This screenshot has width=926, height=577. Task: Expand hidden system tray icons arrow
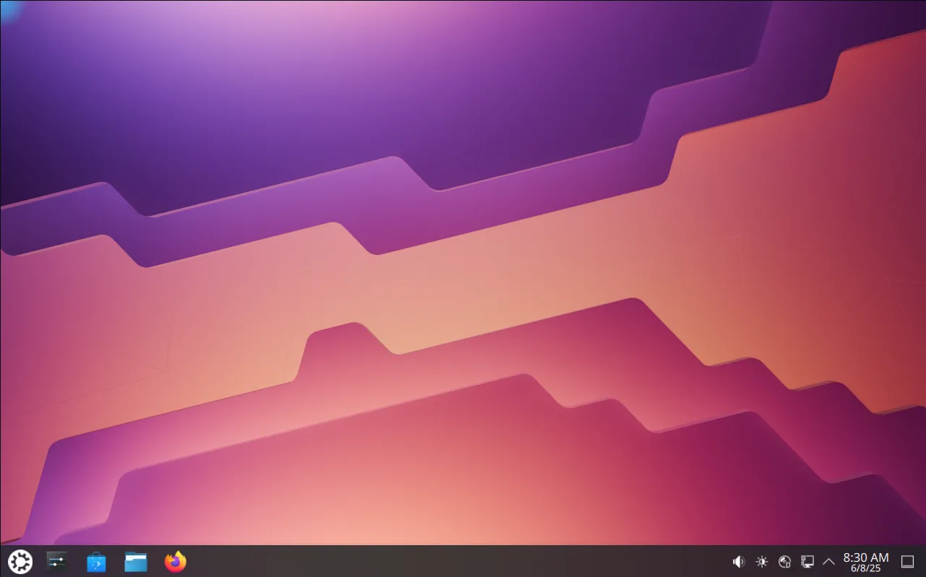(x=828, y=561)
